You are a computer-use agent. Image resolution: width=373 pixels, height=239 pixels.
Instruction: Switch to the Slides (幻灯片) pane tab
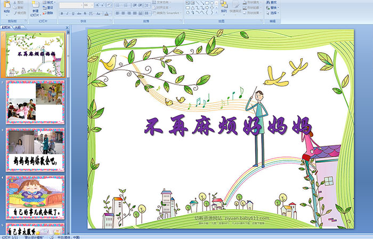tap(6, 28)
